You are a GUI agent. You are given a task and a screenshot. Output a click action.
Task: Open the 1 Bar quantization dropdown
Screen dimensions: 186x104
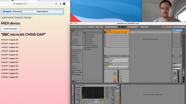(x=100, y=27)
